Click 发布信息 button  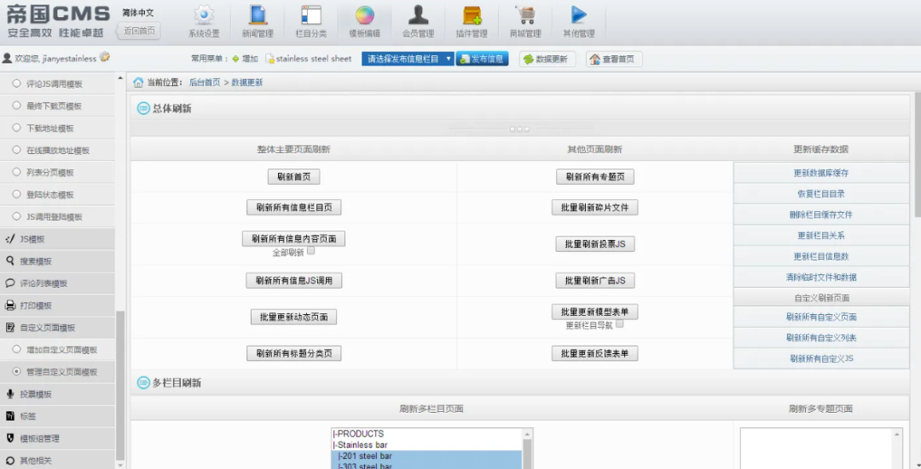point(482,59)
